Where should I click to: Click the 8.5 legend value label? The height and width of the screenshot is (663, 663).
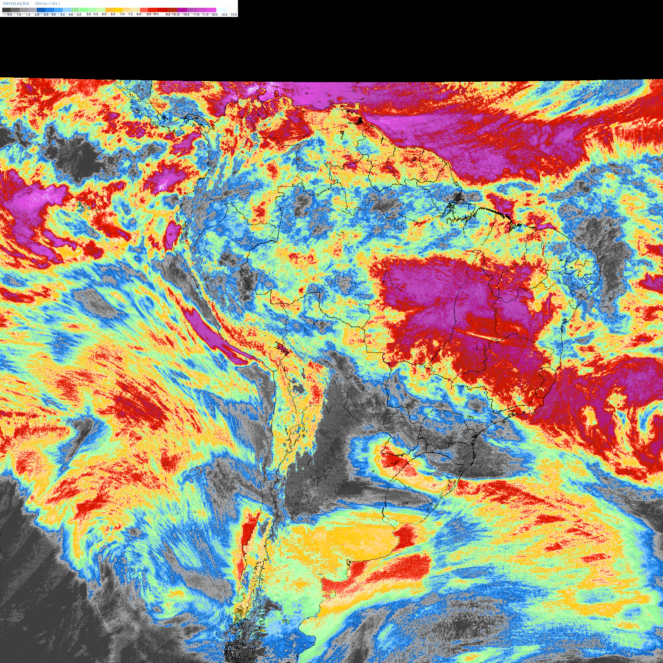[149, 14]
